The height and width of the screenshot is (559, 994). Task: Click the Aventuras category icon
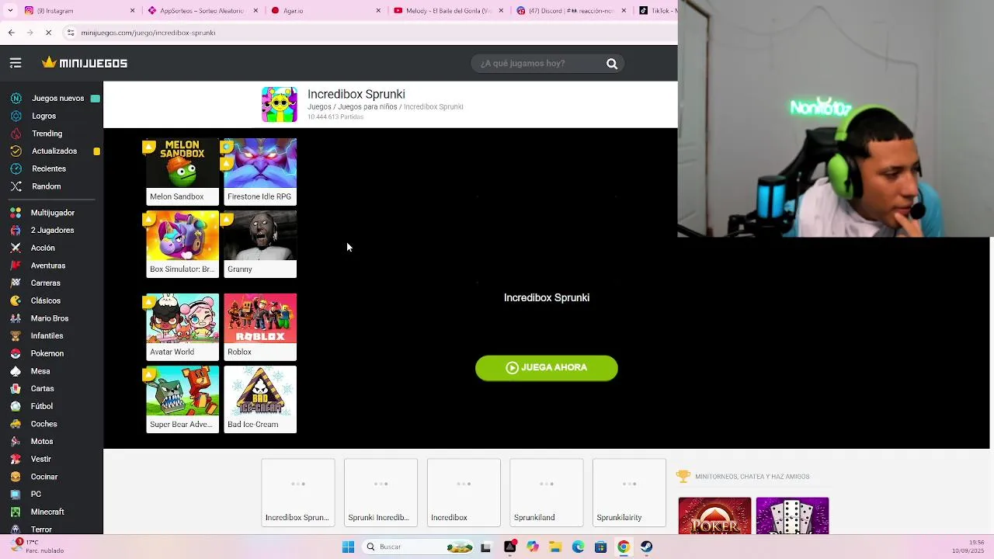point(16,266)
